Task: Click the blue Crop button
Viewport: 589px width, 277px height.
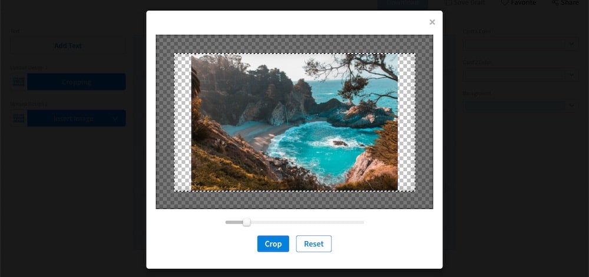Action: [273, 243]
